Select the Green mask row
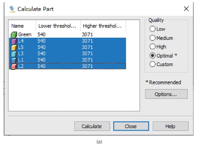Viewport: 202px width, 148px height. click(68, 35)
